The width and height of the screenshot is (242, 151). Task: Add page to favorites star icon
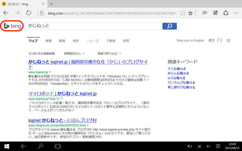tap(190, 13)
